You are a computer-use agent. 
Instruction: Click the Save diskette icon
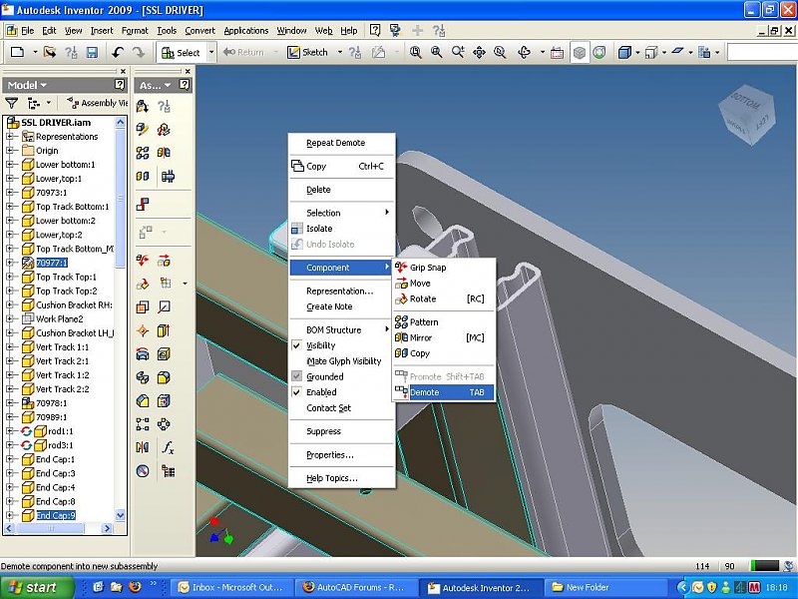point(92,52)
